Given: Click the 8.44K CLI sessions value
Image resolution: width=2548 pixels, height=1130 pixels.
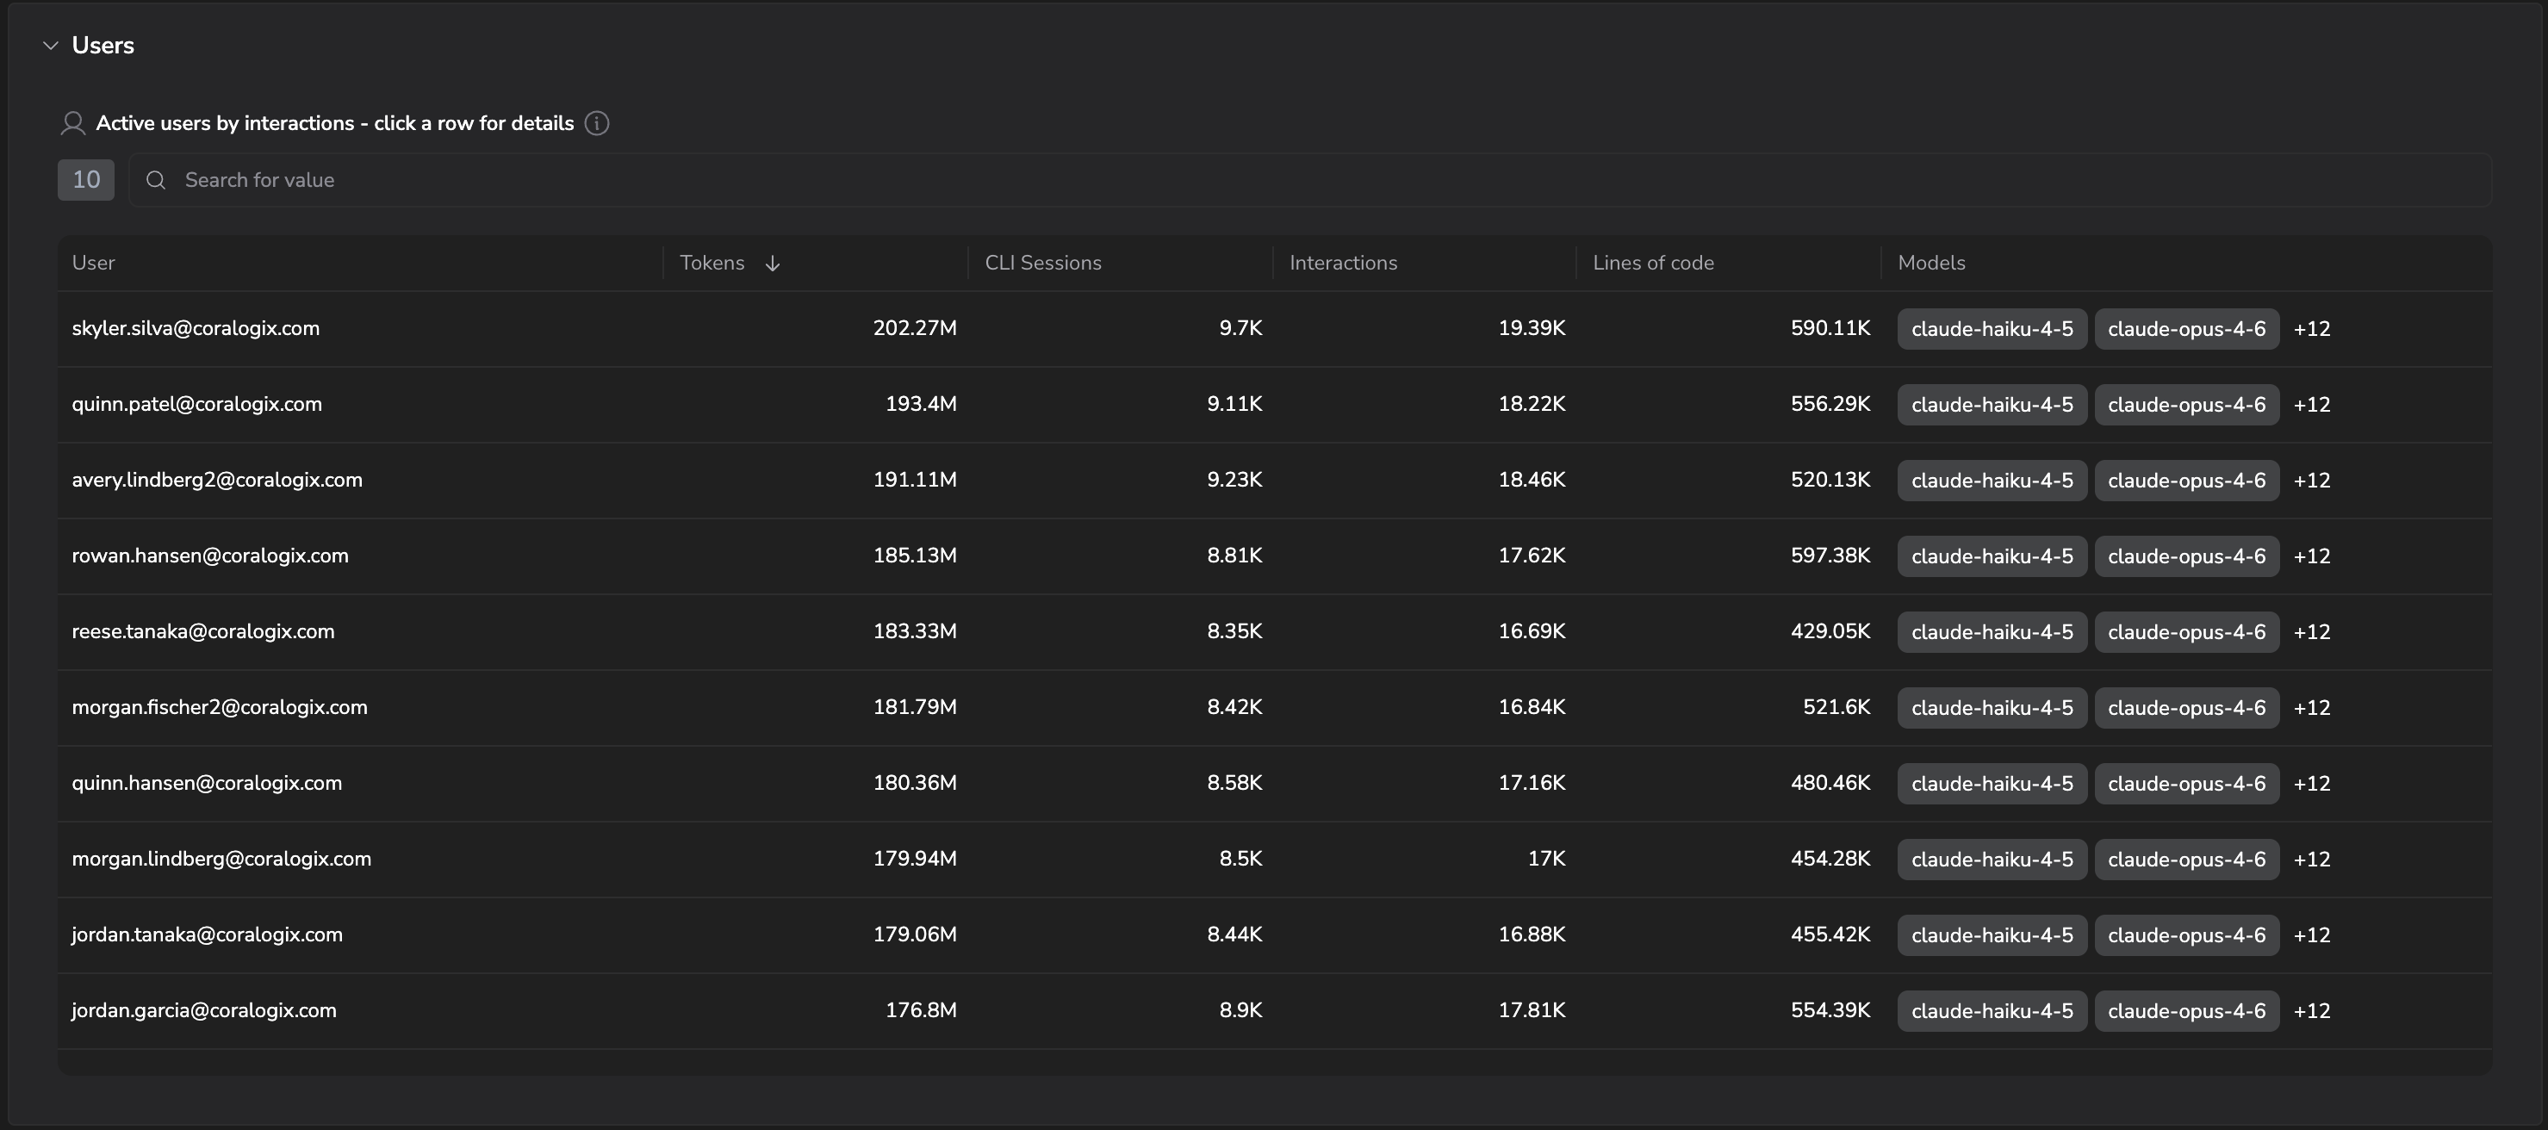Looking at the screenshot, I should pyautogui.click(x=1234, y=934).
